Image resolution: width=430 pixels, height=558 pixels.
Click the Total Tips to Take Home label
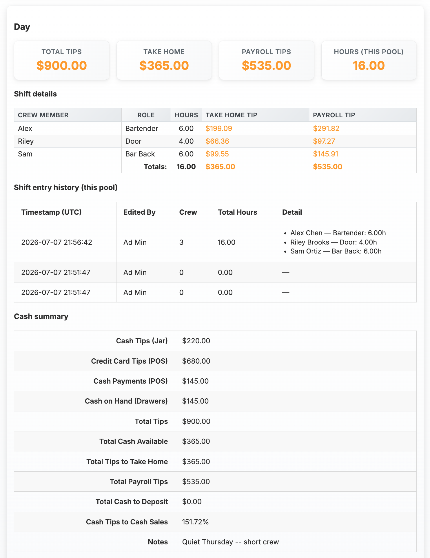coord(127,462)
